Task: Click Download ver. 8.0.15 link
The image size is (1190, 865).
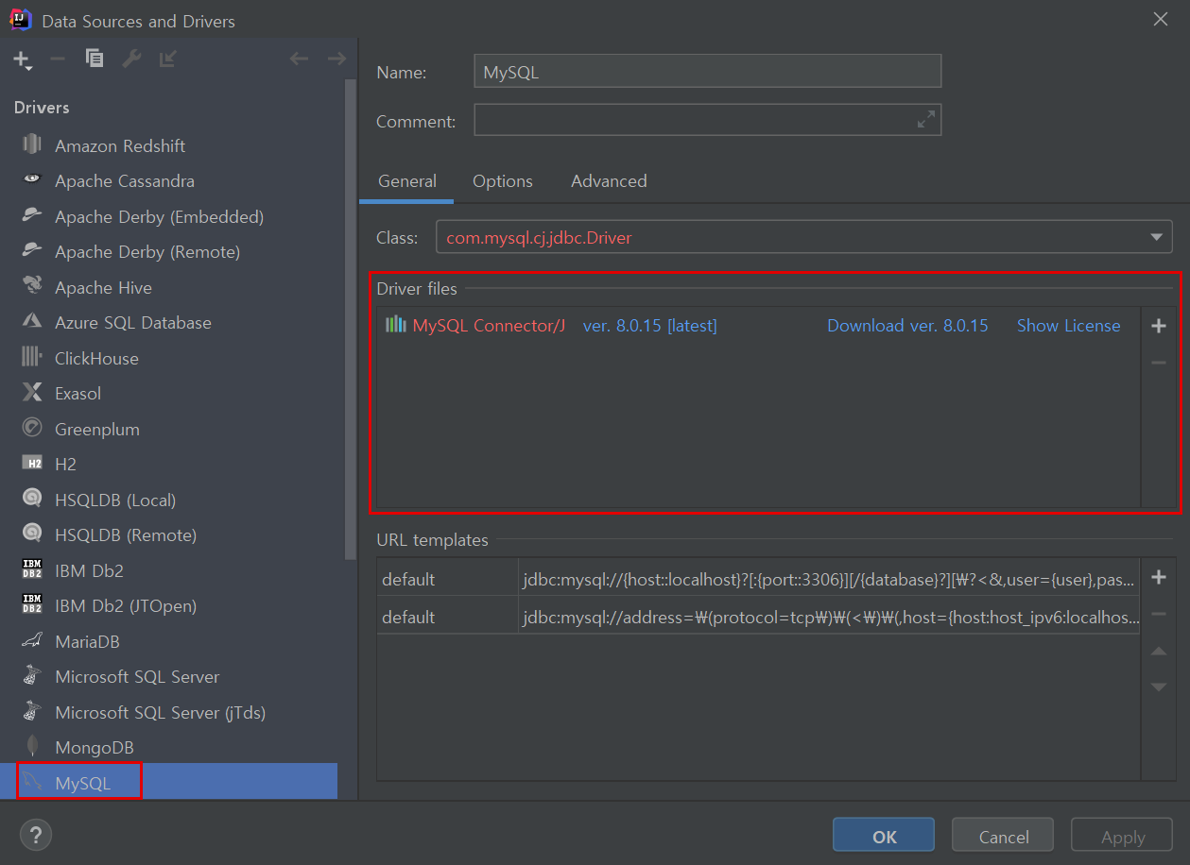Action: (x=907, y=326)
